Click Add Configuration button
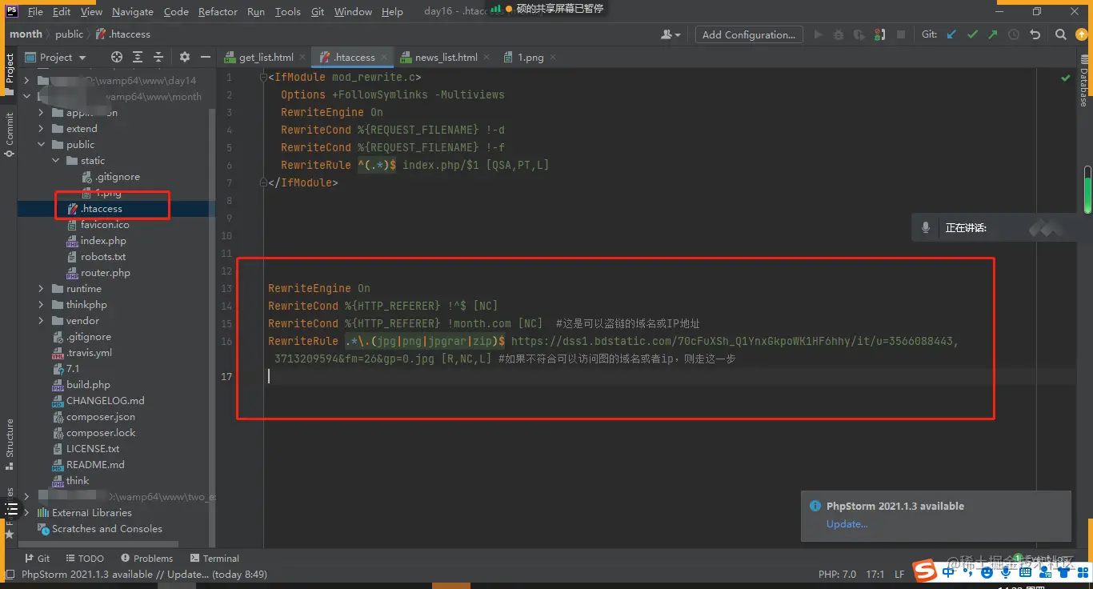This screenshot has height=589, width=1093. coord(748,34)
